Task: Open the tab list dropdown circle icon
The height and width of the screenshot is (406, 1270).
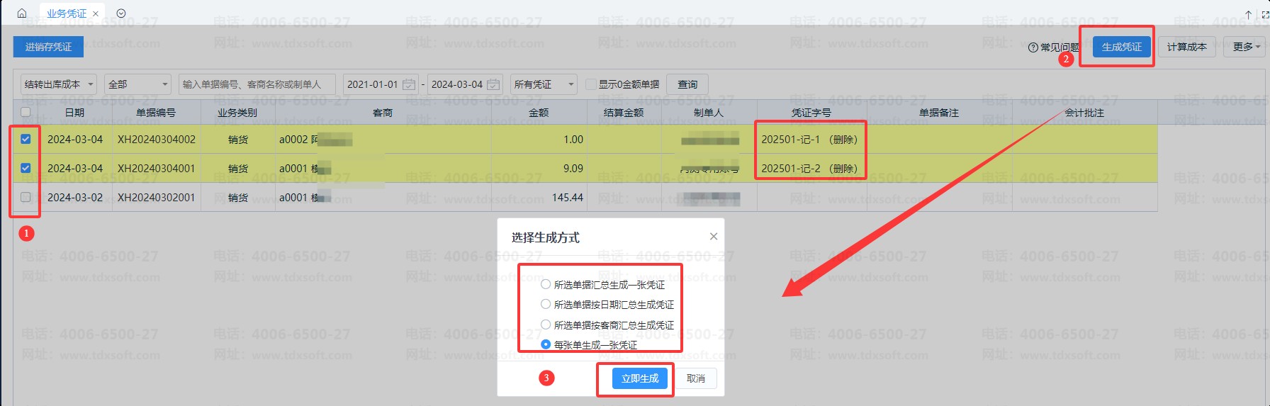Action: [121, 13]
